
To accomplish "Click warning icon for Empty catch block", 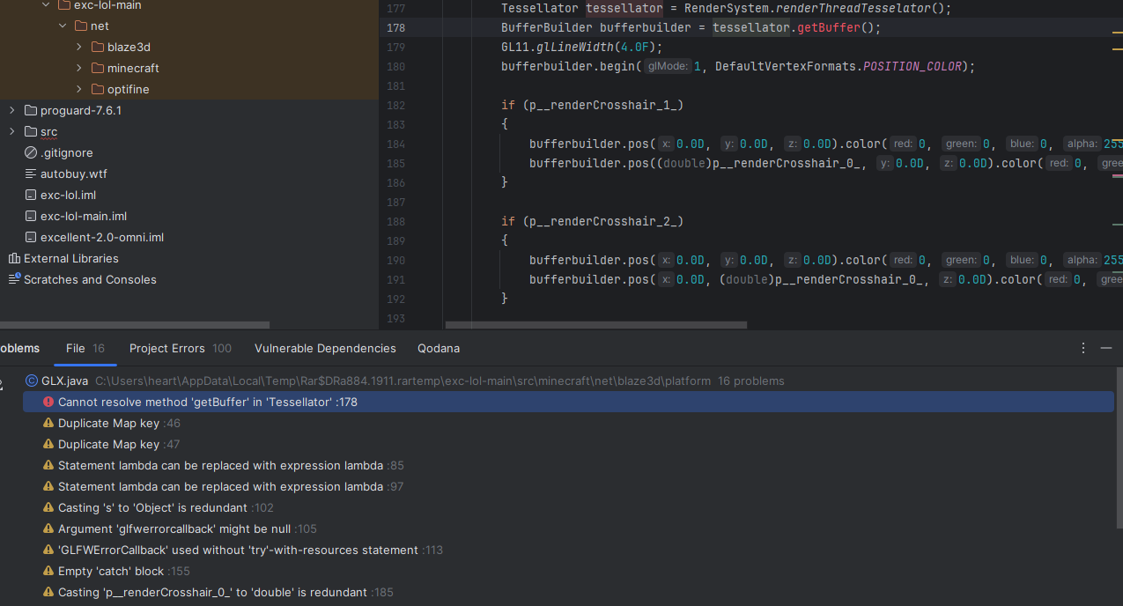I will [48, 571].
